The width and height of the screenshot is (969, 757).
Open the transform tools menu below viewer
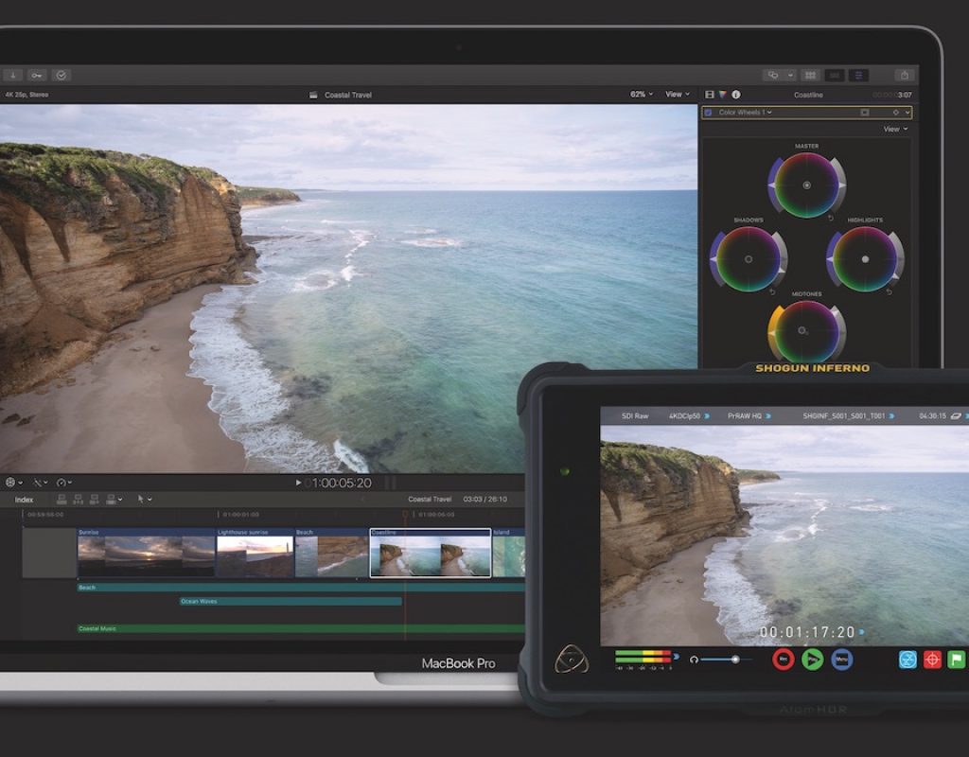13,482
